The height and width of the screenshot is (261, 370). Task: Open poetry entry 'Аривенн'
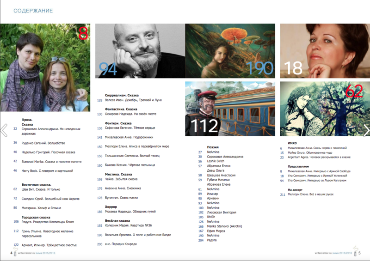tap(213, 198)
